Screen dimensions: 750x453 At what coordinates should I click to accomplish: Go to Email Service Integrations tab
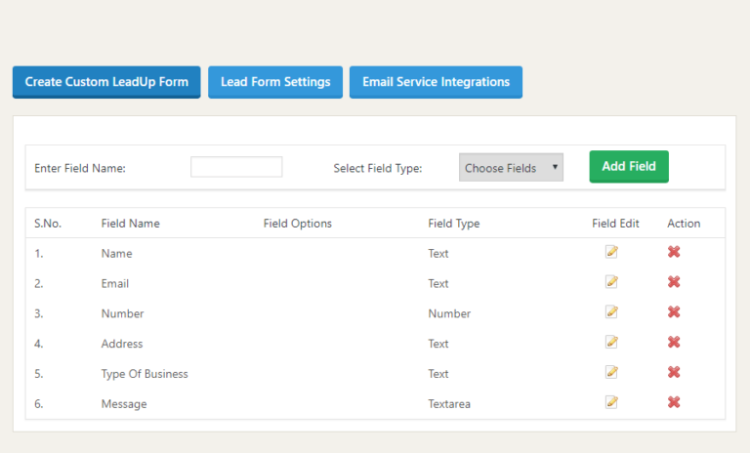coord(436,82)
